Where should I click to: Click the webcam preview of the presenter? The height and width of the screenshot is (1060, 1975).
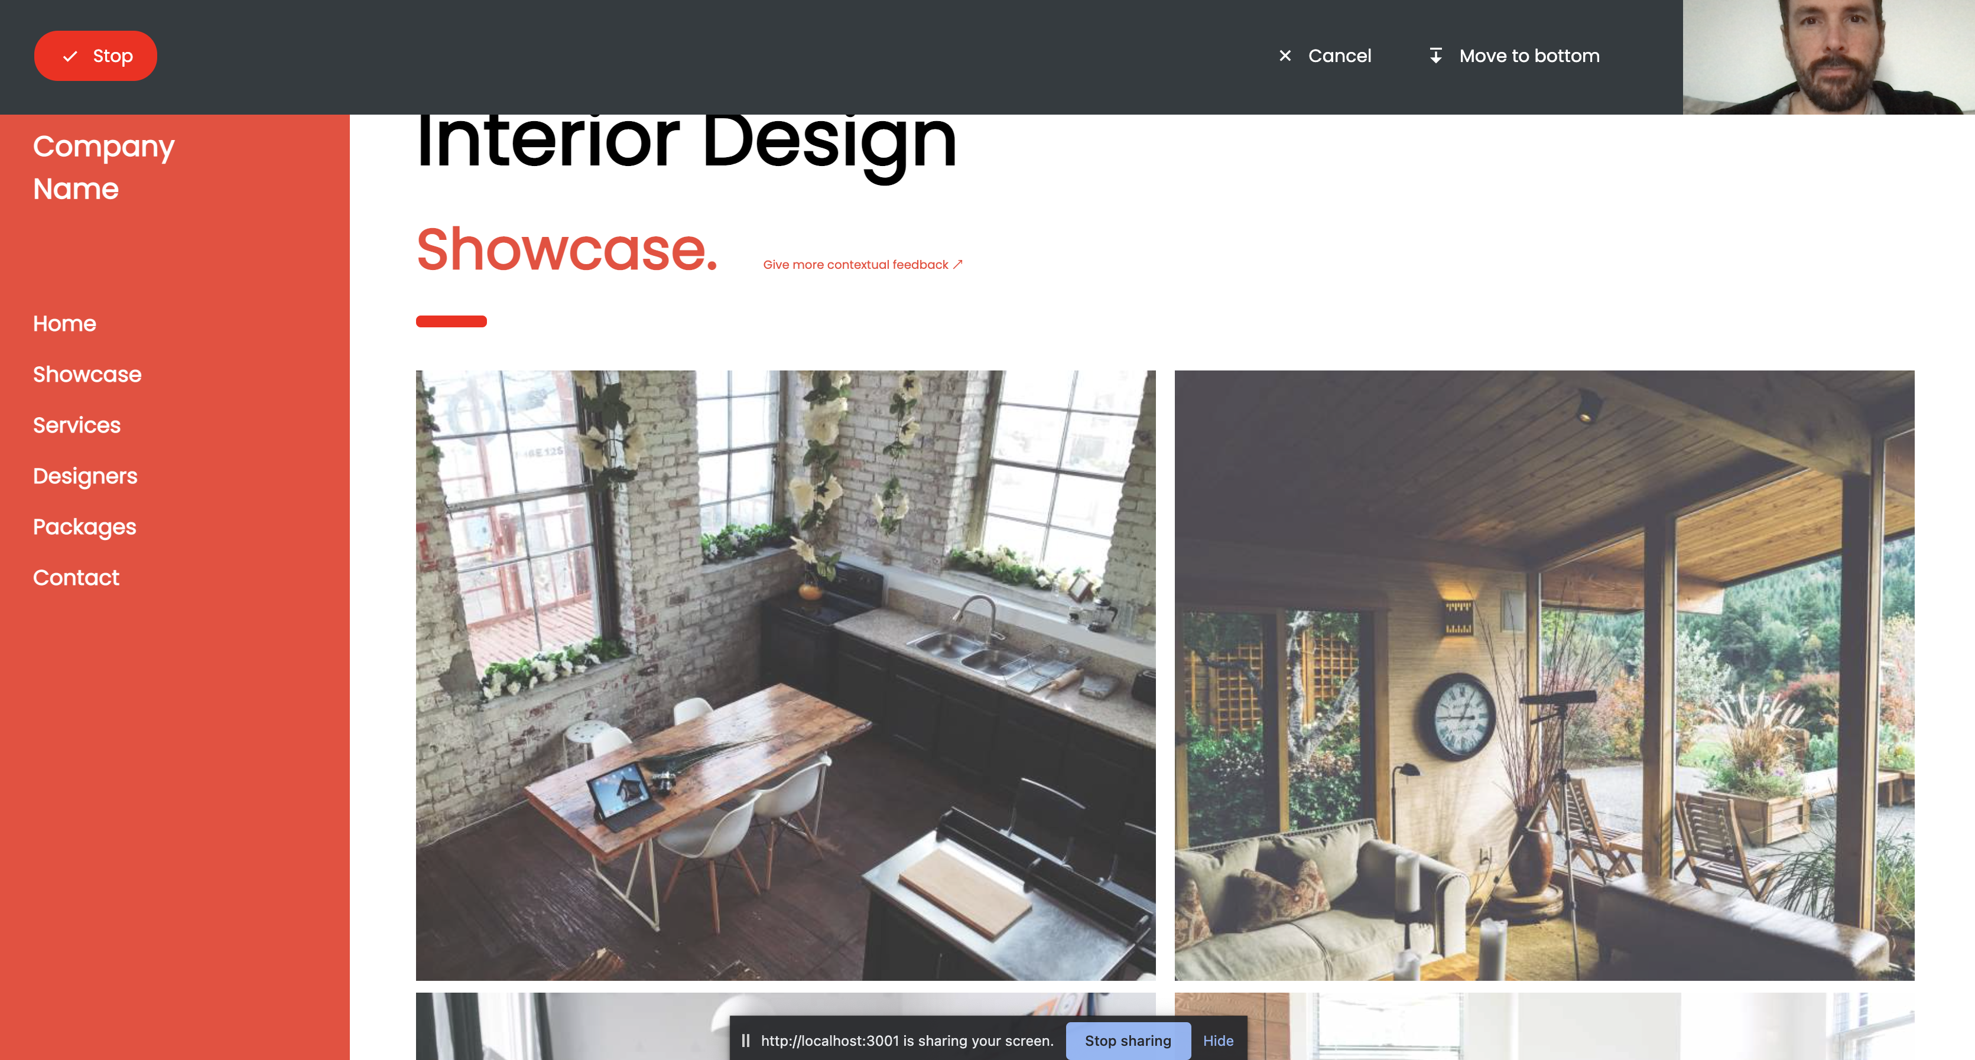[1828, 57]
